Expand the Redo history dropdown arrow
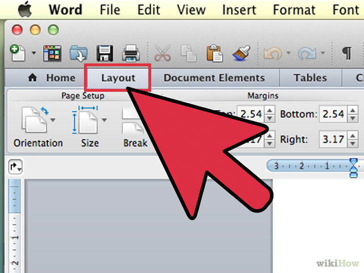 point(322,53)
